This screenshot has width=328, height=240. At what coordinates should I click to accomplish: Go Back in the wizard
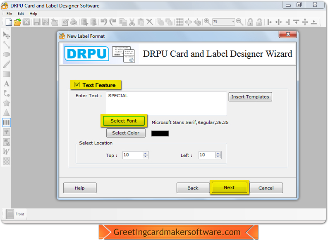(193, 188)
